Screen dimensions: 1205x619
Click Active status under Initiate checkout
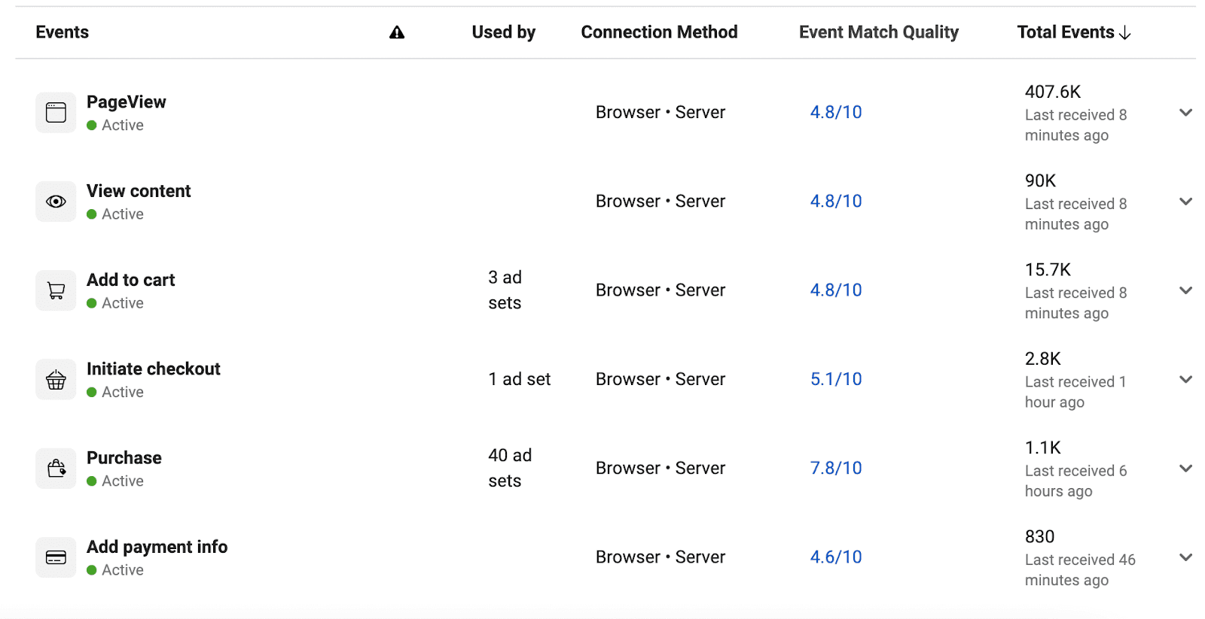pos(115,392)
